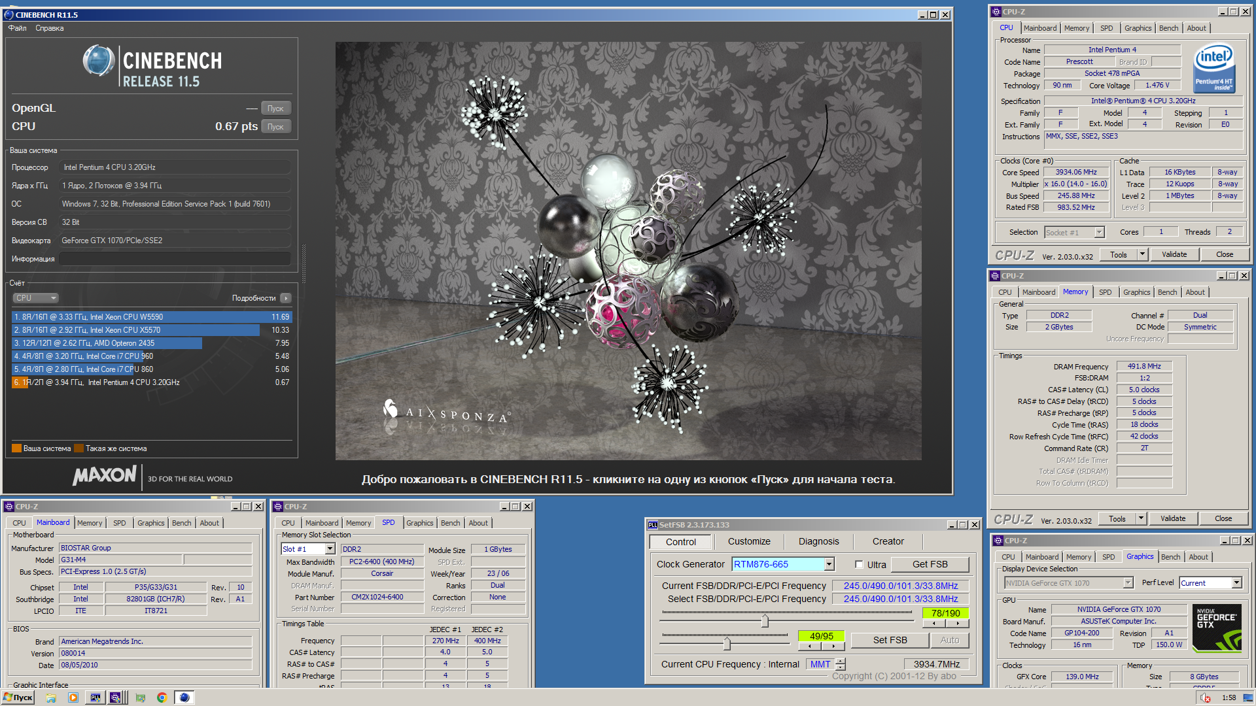
Task: Click the title bar icon of the Mainboard tab CPU-Z window
Action: tap(9, 507)
